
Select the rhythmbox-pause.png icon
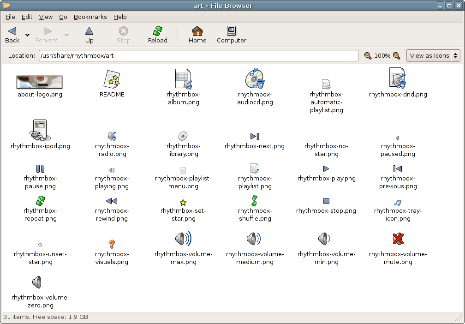[40, 168]
